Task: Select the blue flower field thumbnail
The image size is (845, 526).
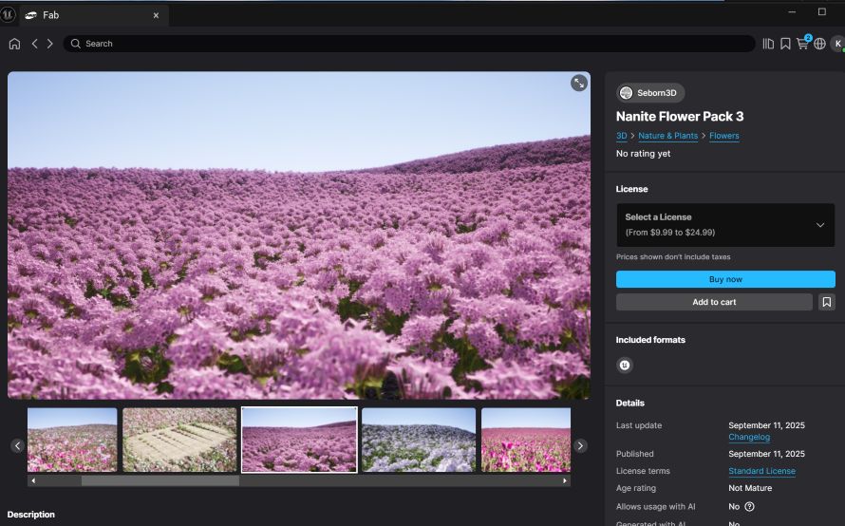Action: 418,440
